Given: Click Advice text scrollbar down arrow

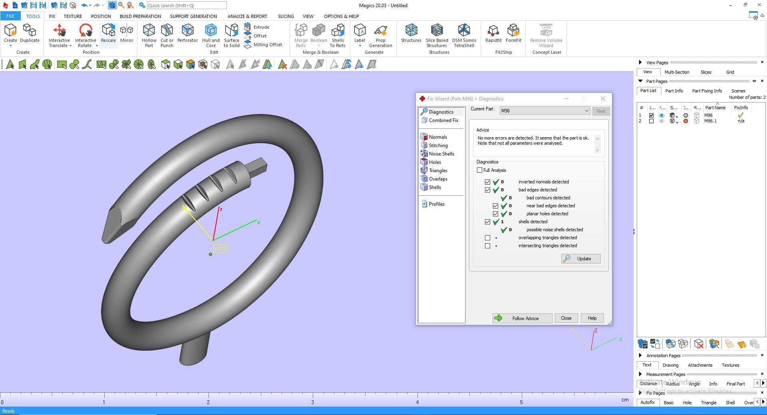Looking at the screenshot, I should coord(597,150).
